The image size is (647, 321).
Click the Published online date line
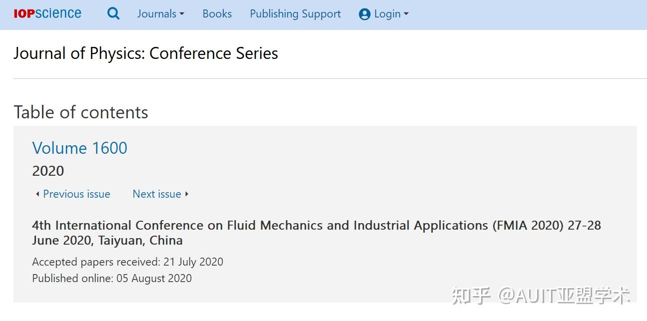click(x=112, y=278)
